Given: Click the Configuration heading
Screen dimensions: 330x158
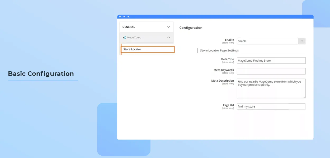Looking at the screenshot, I should point(191,28).
